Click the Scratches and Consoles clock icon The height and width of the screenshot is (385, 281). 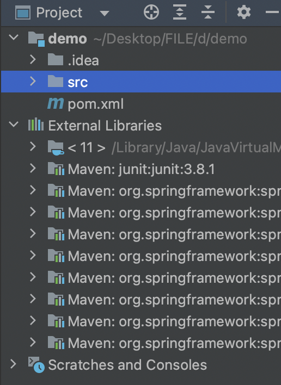[x=36, y=365]
